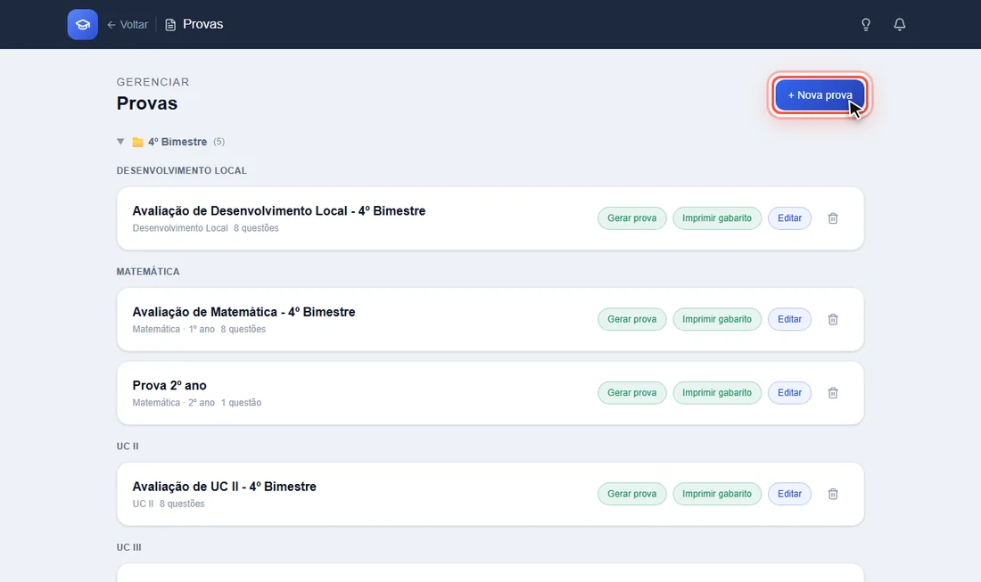Edit the Prova 2º ano entry
The image size is (981, 582).
789,392
